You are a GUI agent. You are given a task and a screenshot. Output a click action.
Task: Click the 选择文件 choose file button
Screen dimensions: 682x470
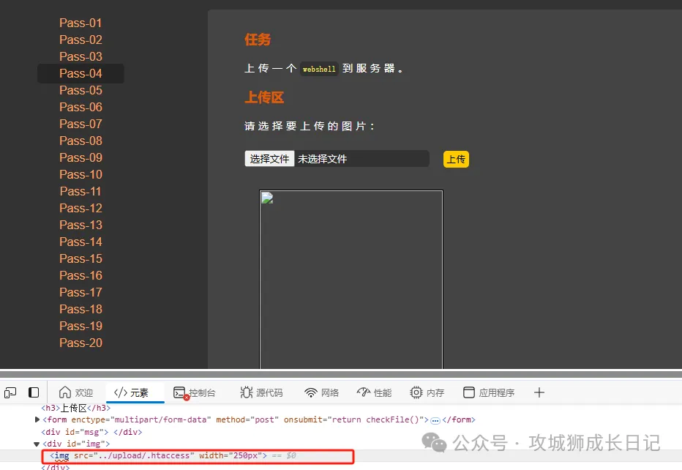click(269, 159)
